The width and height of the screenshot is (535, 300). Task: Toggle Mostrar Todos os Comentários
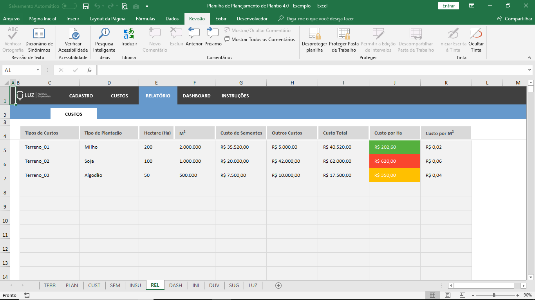coord(260,39)
